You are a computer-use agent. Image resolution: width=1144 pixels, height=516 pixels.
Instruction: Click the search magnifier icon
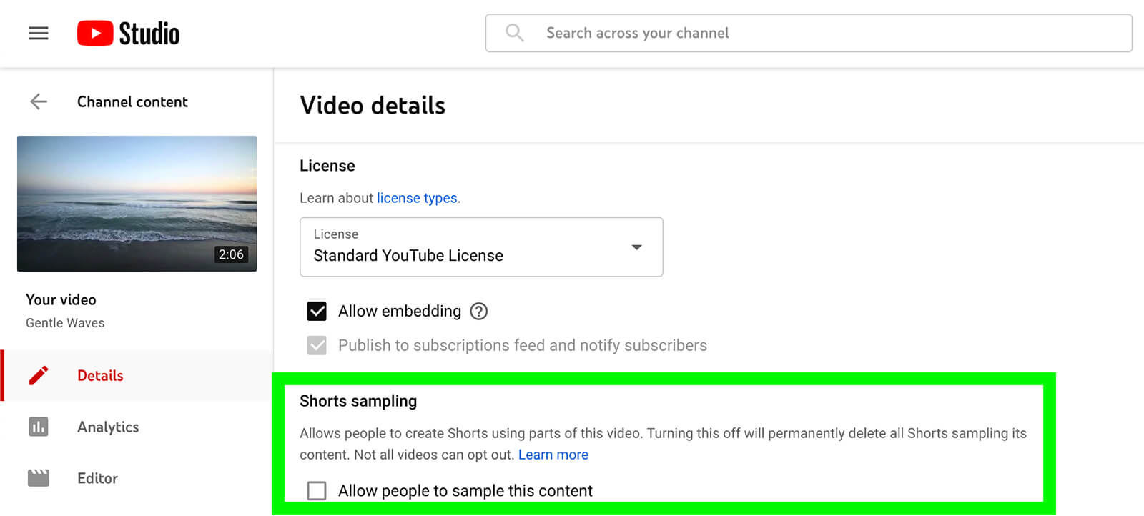coord(514,33)
